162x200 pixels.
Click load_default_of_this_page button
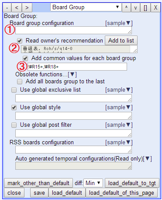[121, 193]
